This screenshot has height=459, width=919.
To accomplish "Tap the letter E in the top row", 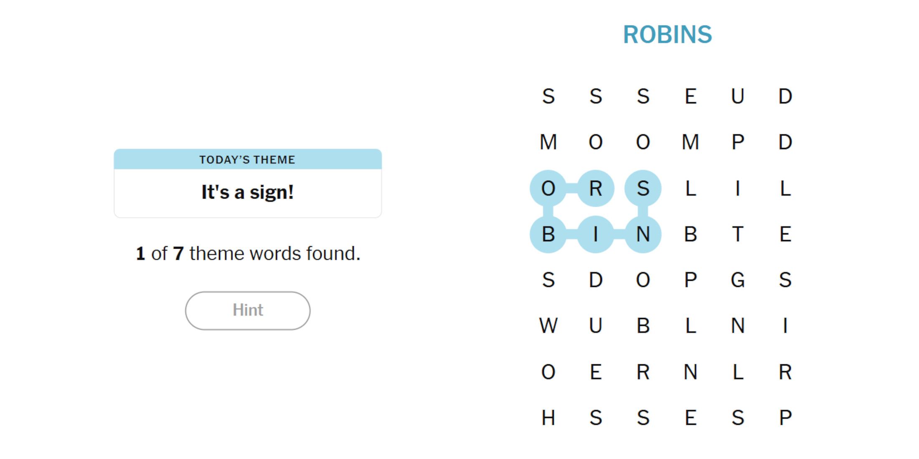I will pyautogui.click(x=691, y=96).
